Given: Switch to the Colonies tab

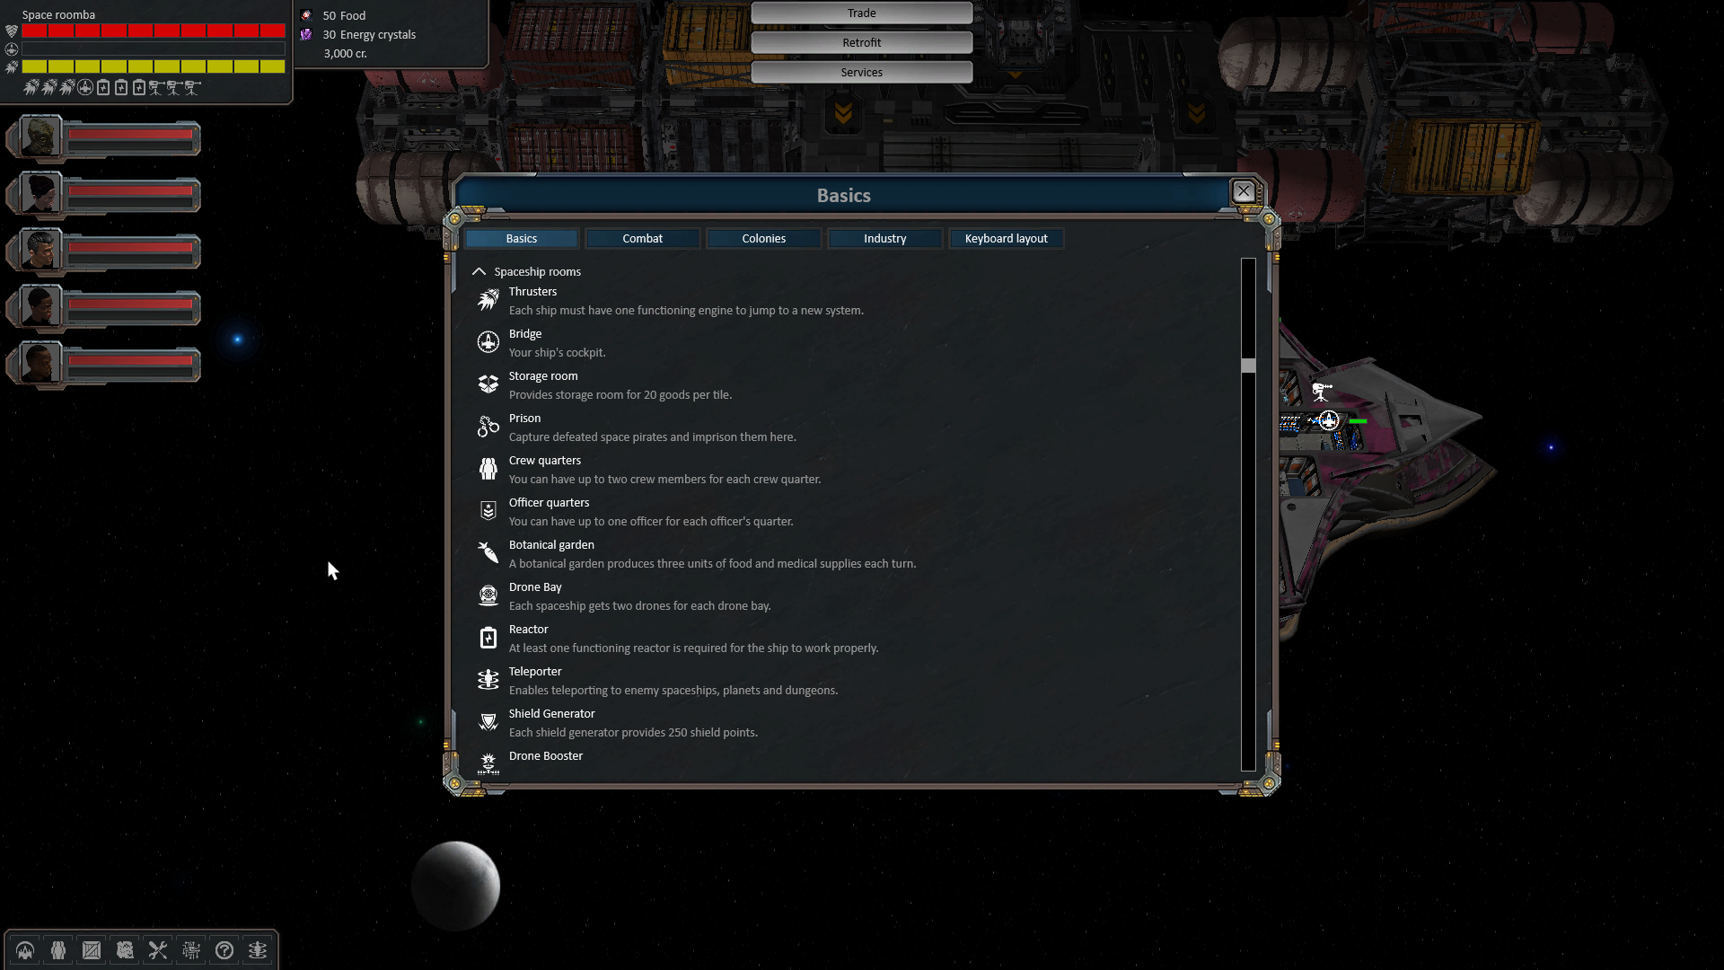Looking at the screenshot, I should (x=762, y=238).
